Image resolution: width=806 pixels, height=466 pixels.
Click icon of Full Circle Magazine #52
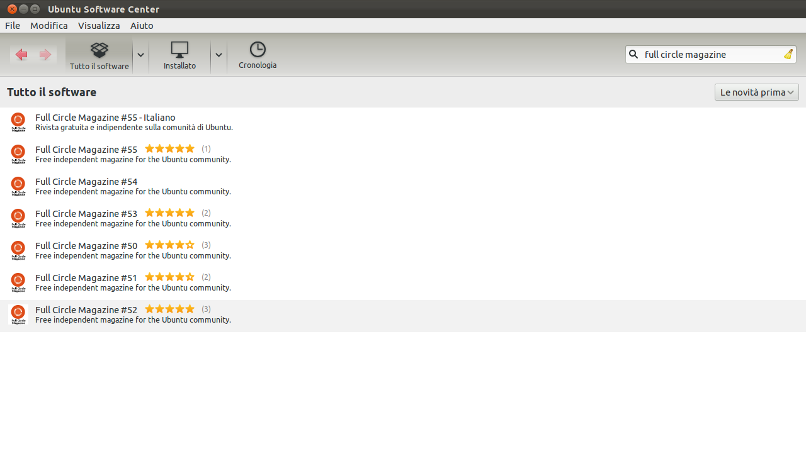coord(18,315)
